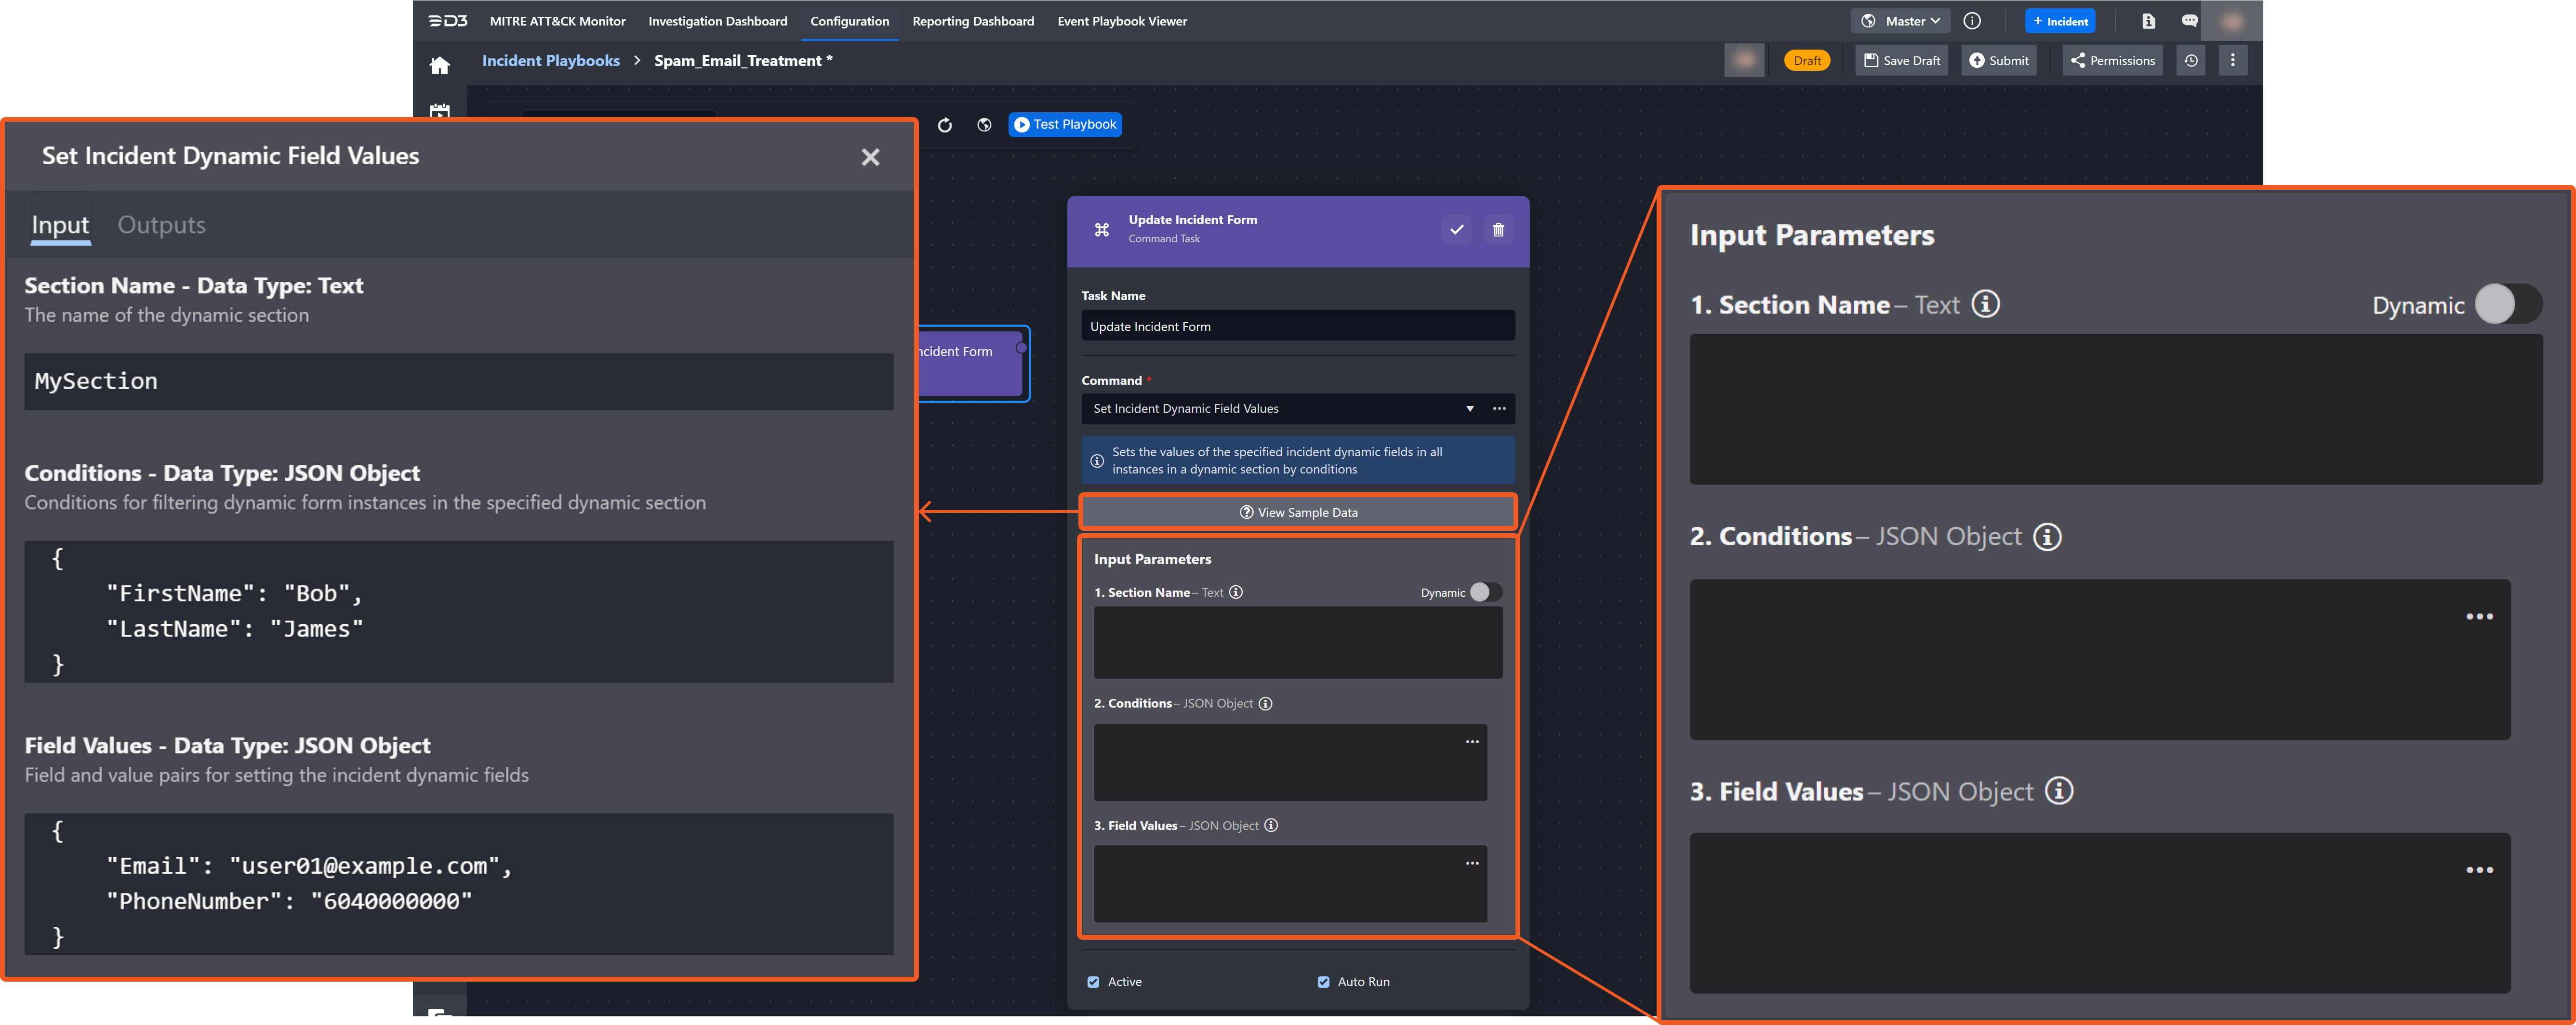
Task: Open the Event Playbook Viewer menu
Action: (x=1122, y=21)
